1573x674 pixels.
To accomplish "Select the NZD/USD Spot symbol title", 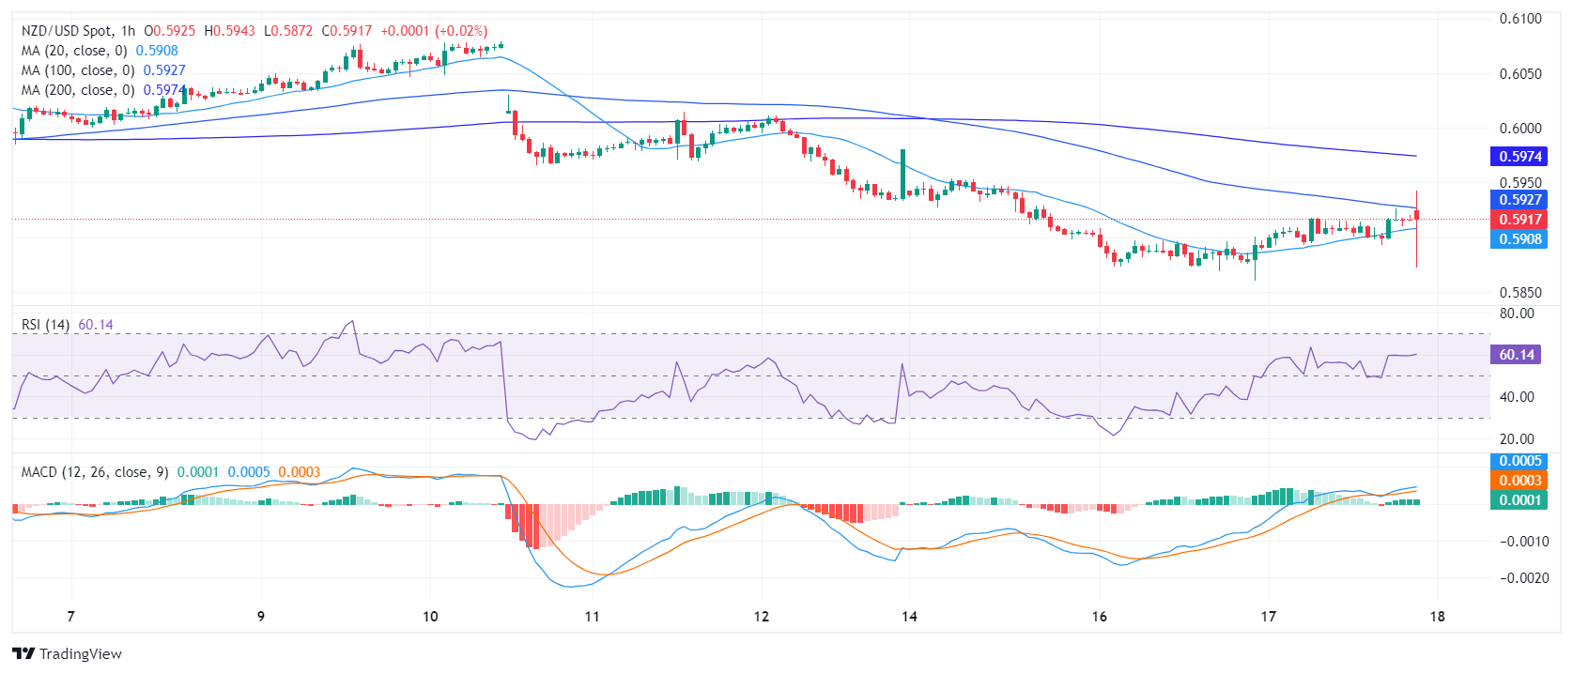I will pyautogui.click(x=66, y=31).
